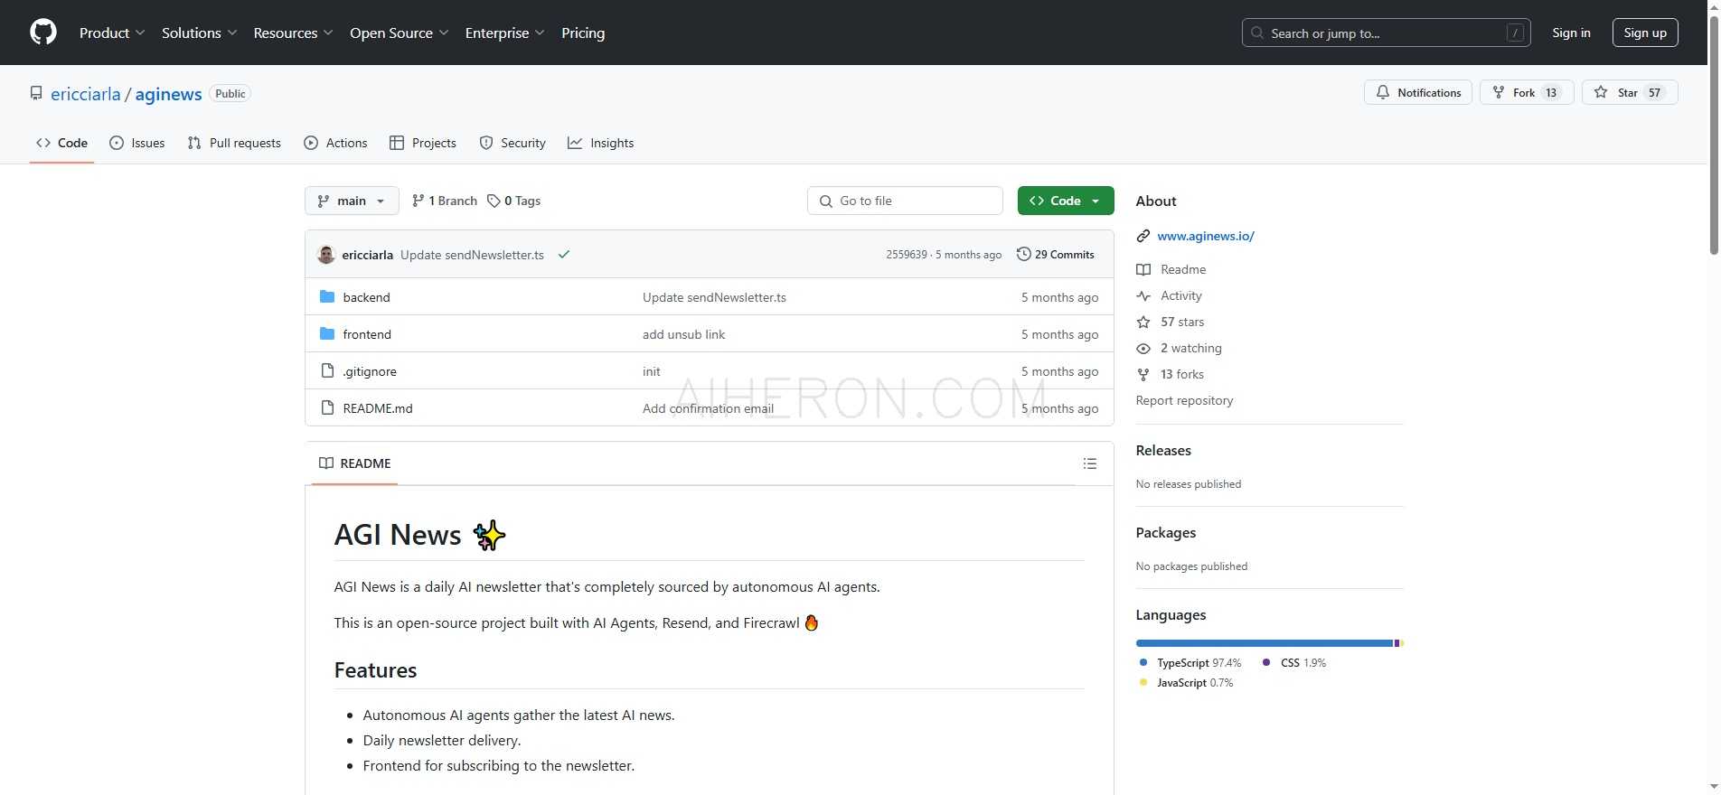Switch to the Security tab
The width and height of the screenshot is (1721, 795).
(x=513, y=143)
